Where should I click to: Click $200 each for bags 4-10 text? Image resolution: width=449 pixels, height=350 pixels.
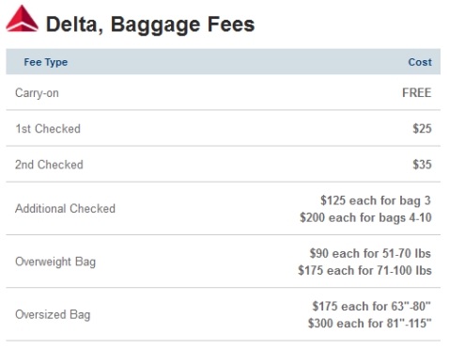pos(365,217)
